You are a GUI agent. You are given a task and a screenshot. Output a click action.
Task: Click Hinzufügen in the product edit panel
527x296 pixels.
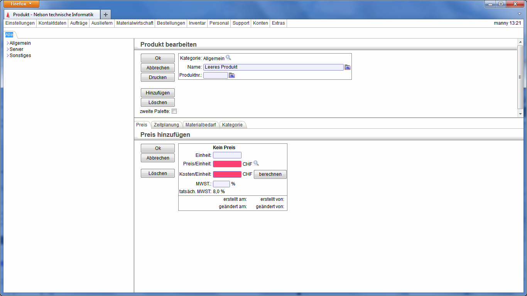tap(158, 93)
